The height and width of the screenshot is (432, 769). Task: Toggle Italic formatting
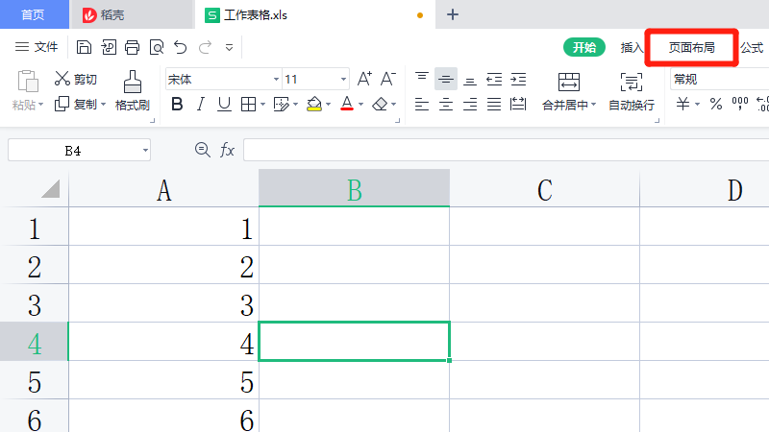click(x=201, y=104)
